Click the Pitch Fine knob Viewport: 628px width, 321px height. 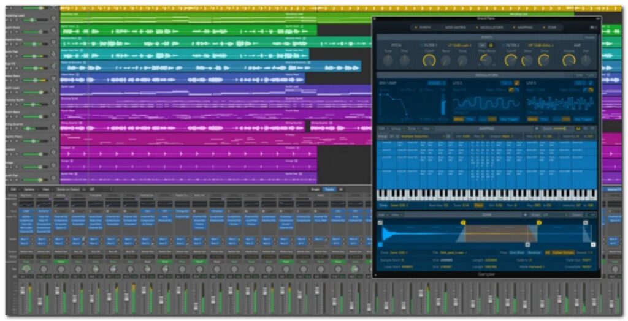405,61
